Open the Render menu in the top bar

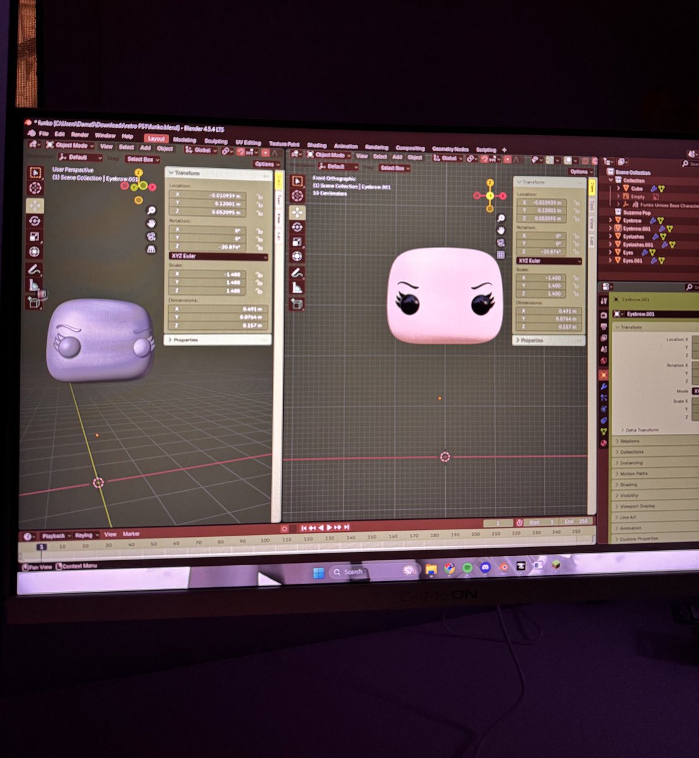(x=82, y=135)
